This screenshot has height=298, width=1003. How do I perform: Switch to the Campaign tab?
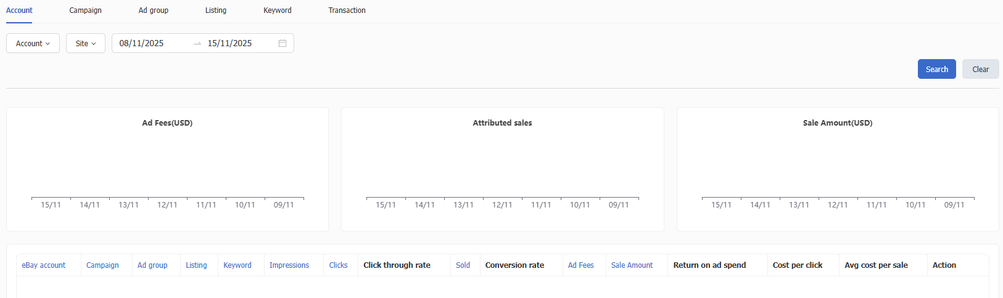tap(85, 10)
